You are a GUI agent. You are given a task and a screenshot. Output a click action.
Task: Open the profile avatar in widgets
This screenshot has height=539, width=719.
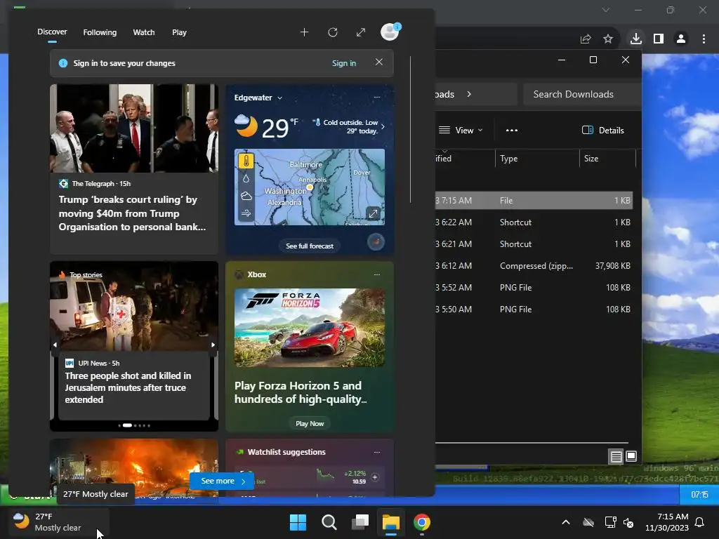(390, 32)
